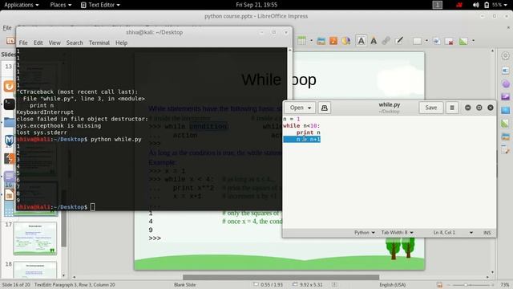Insert table icon in Impress toolbar

point(301,41)
